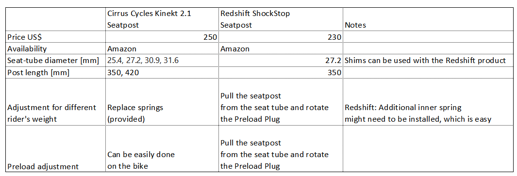Select the Post length [mm] label cell
Viewport: 517px width, 176px height.
click(56, 73)
